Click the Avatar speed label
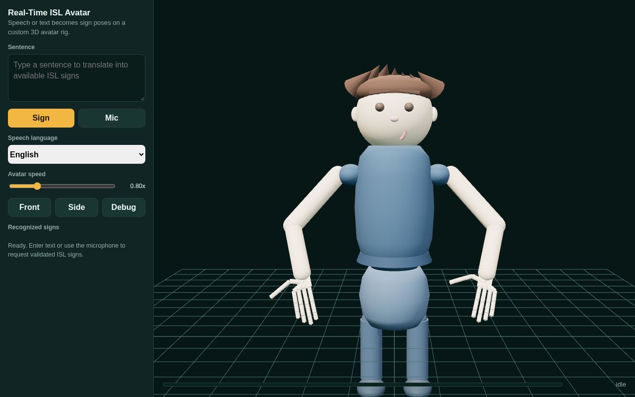The height and width of the screenshot is (397, 635). coord(27,174)
